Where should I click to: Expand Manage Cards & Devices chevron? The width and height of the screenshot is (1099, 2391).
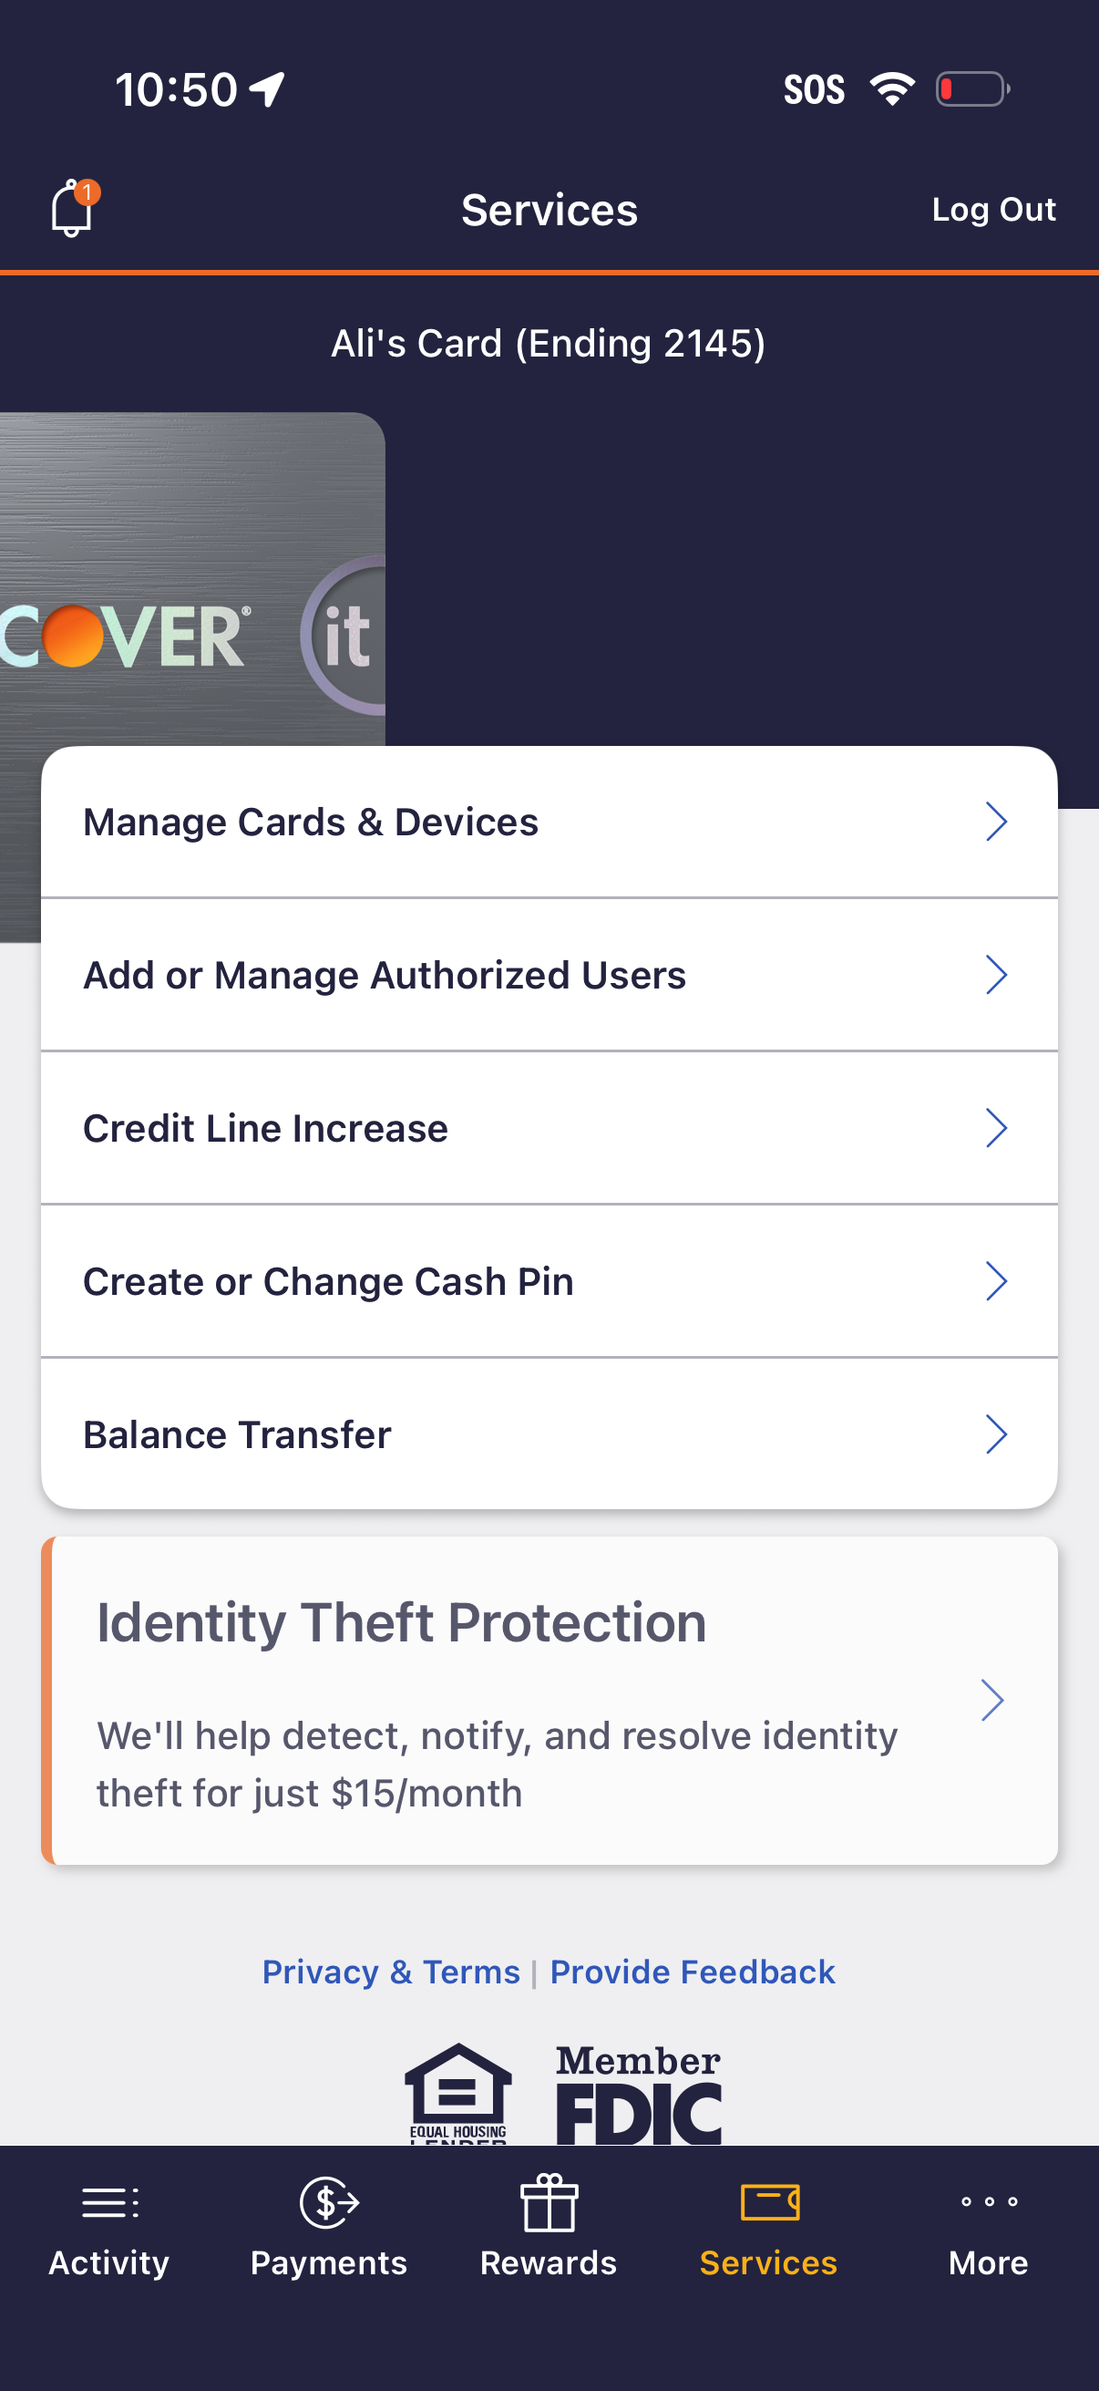tap(995, 822)
